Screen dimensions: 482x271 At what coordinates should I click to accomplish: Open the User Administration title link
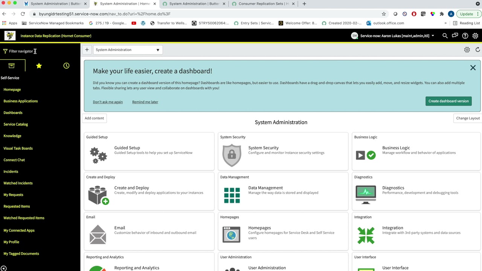pyautogui.click(x=267, y=268)
